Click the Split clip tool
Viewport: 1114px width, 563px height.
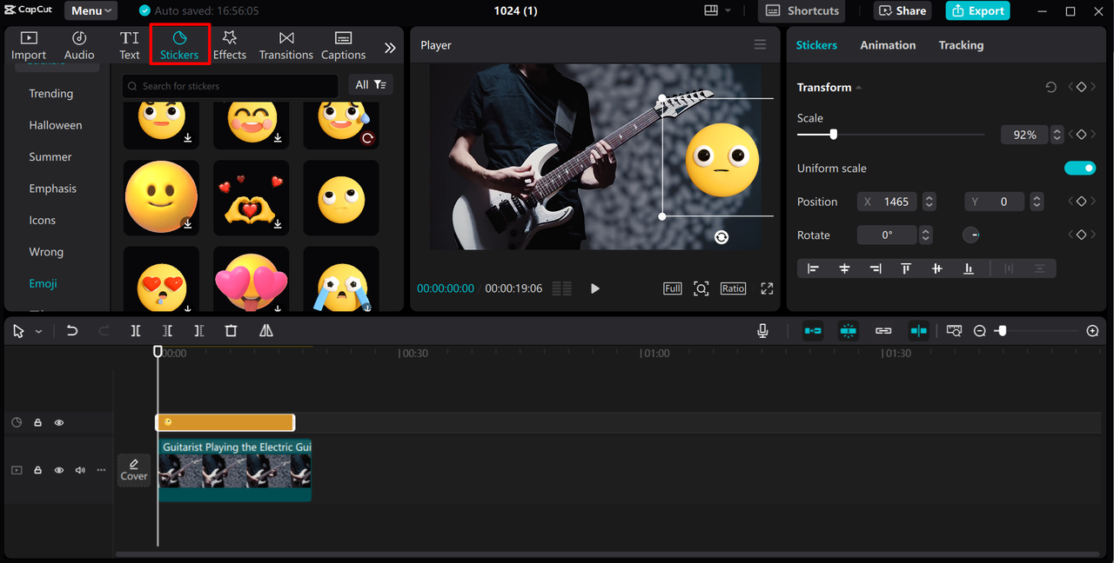[x=136, y=331]
